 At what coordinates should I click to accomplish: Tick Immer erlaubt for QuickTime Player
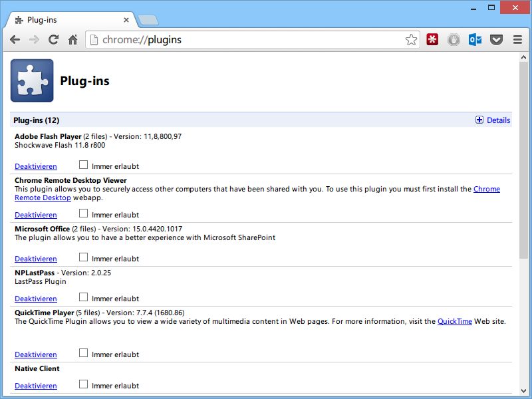pyautogui.click(x=83, y=352)
